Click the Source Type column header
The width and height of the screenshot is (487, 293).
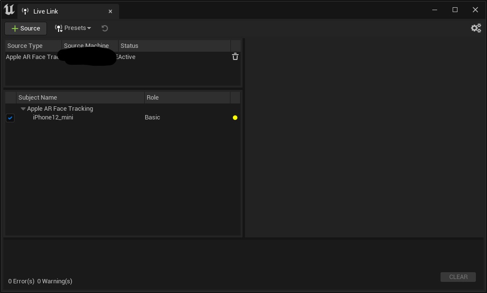pos(33,45)
